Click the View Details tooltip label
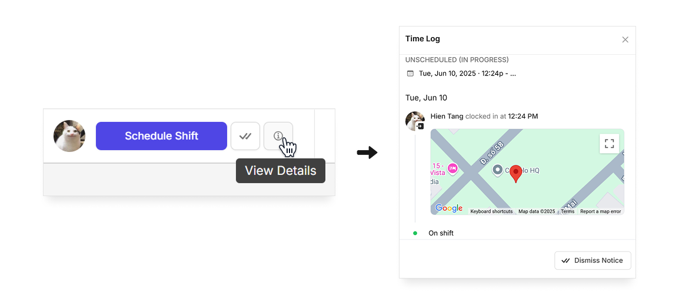Image resolution: width=679 pixels, height=305 pixels. pyautogui.click(x=281, y=171)
